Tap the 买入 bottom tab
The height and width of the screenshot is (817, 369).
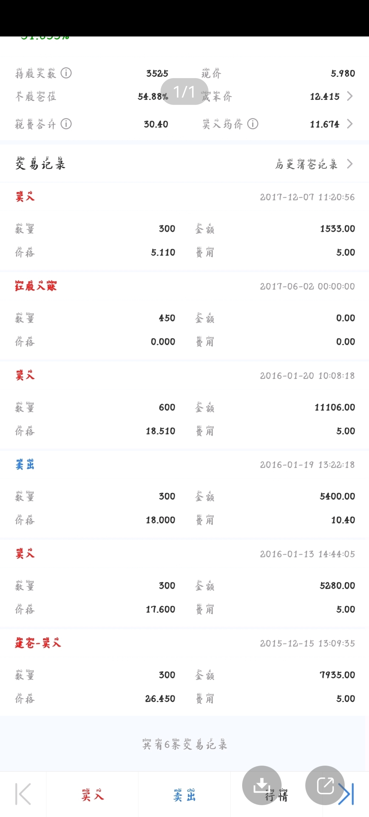coord(92,795)
